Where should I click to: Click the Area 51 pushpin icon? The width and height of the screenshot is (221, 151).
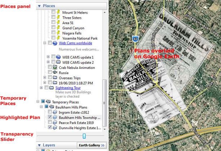pyautogui.click(x=58, y=22)
